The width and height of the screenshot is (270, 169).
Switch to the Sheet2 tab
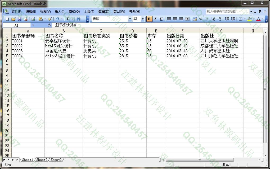42,159
